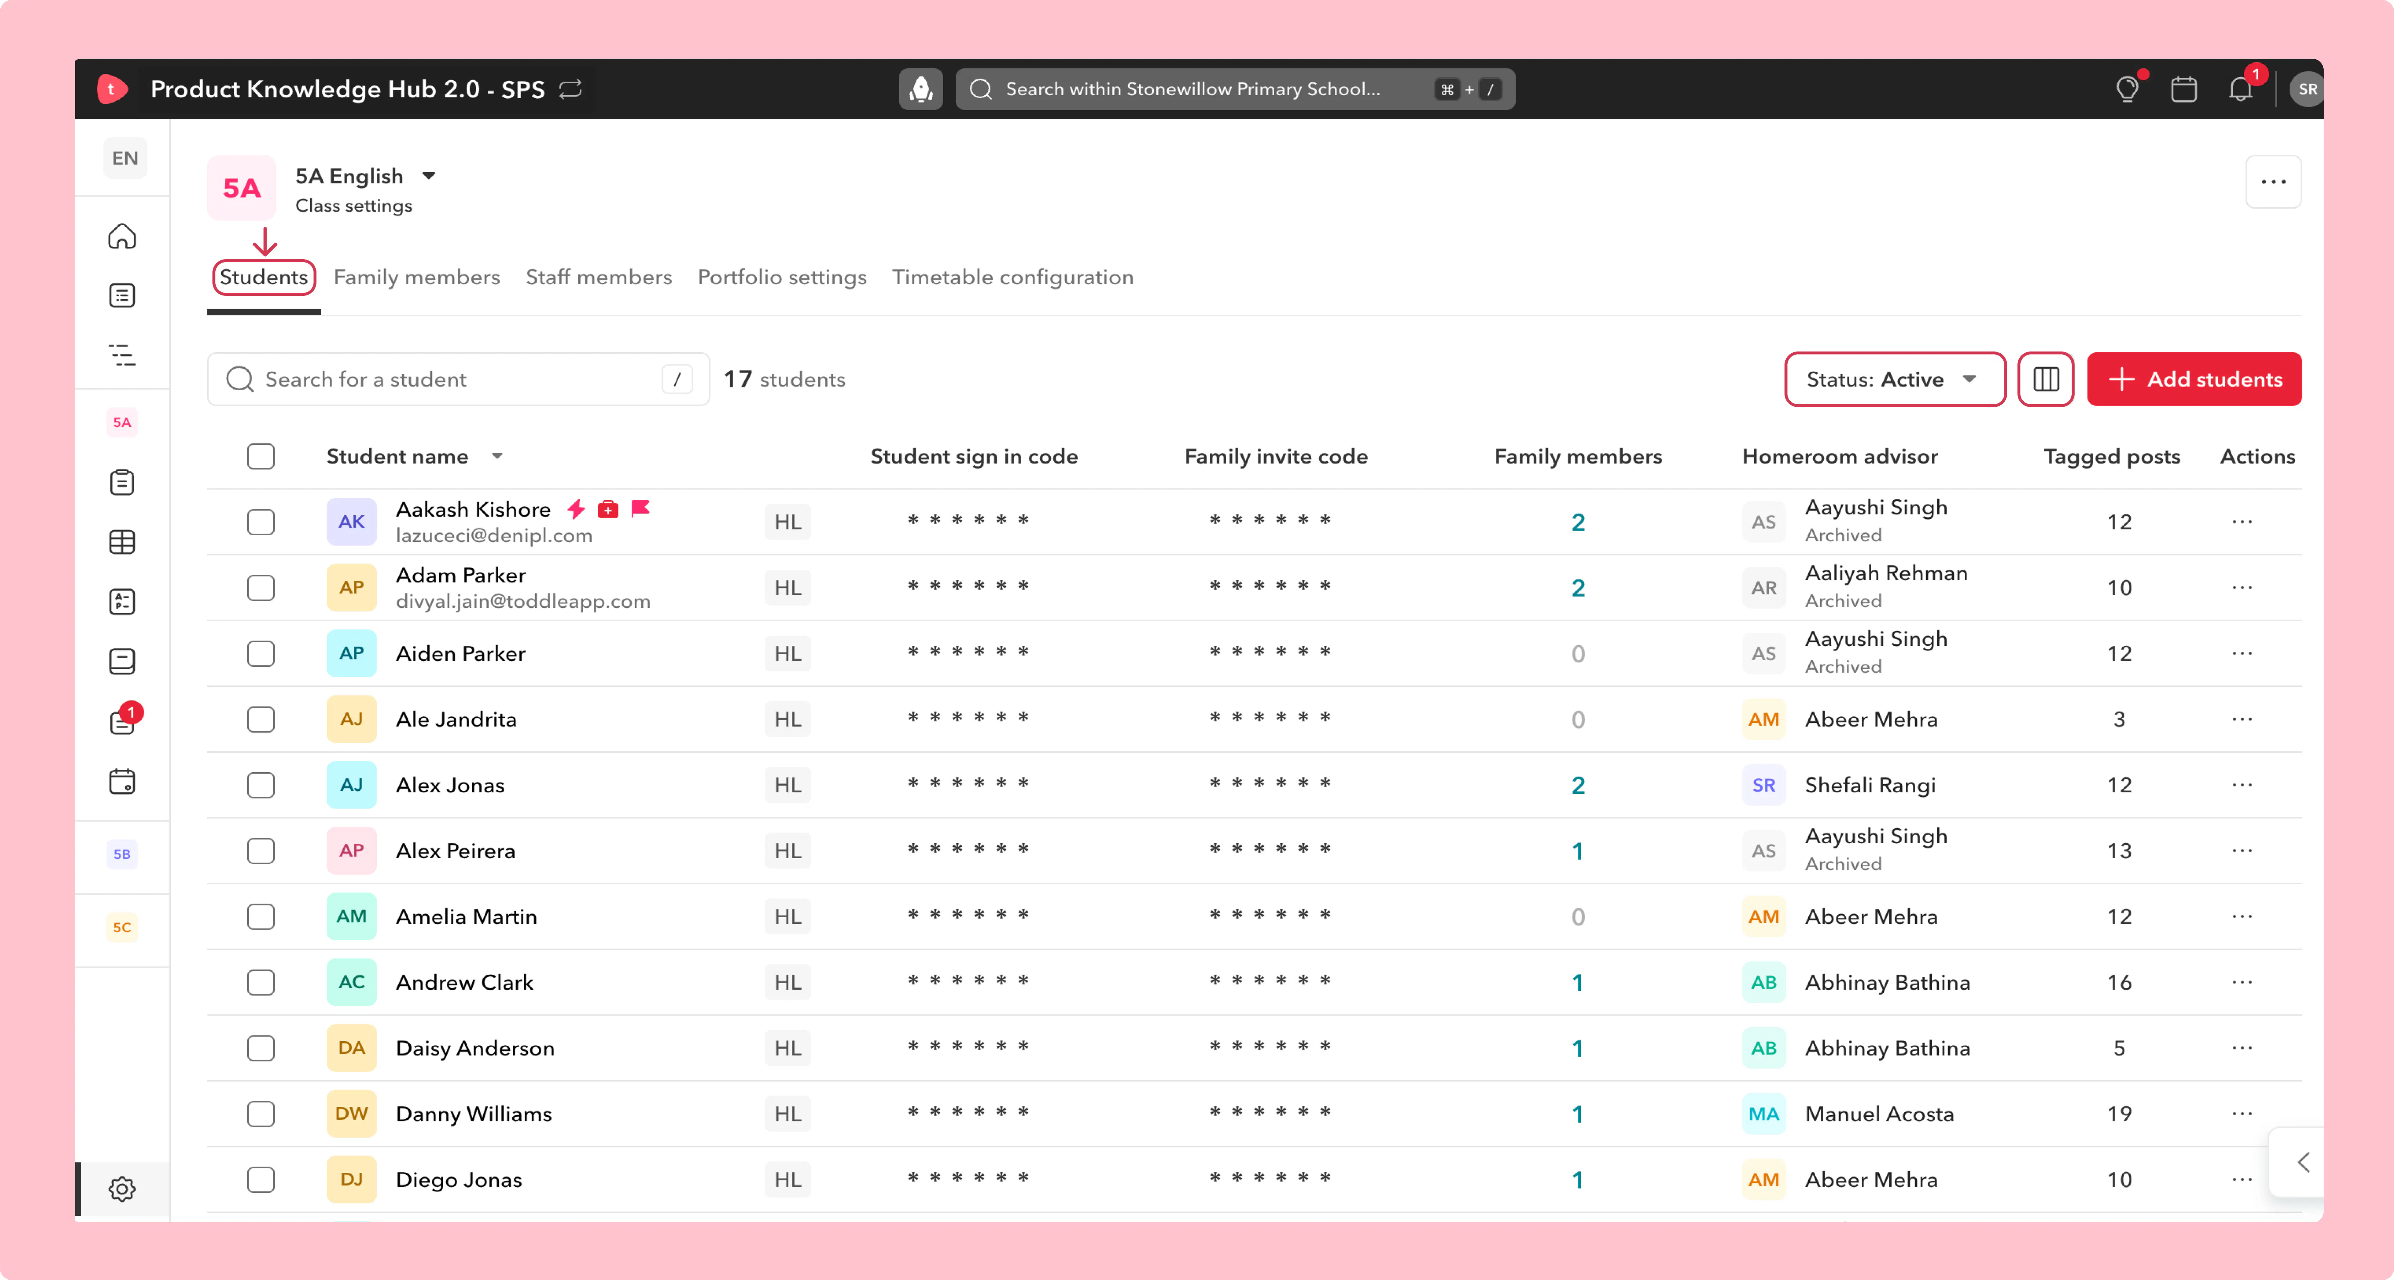The image size is (2394, 1280).
Task: Open the lightbulb tips icon
Action: click(x=2127, y=89)
